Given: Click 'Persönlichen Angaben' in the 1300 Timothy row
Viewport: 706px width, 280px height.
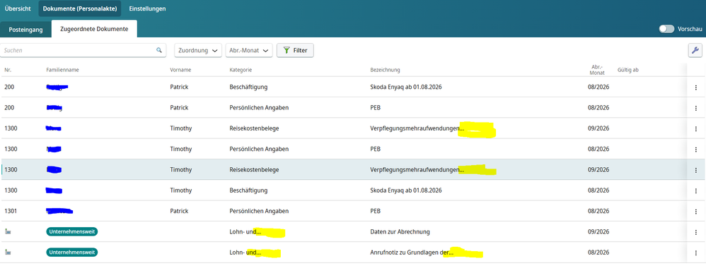Looking at the screenshot, I should pos(259,149).
